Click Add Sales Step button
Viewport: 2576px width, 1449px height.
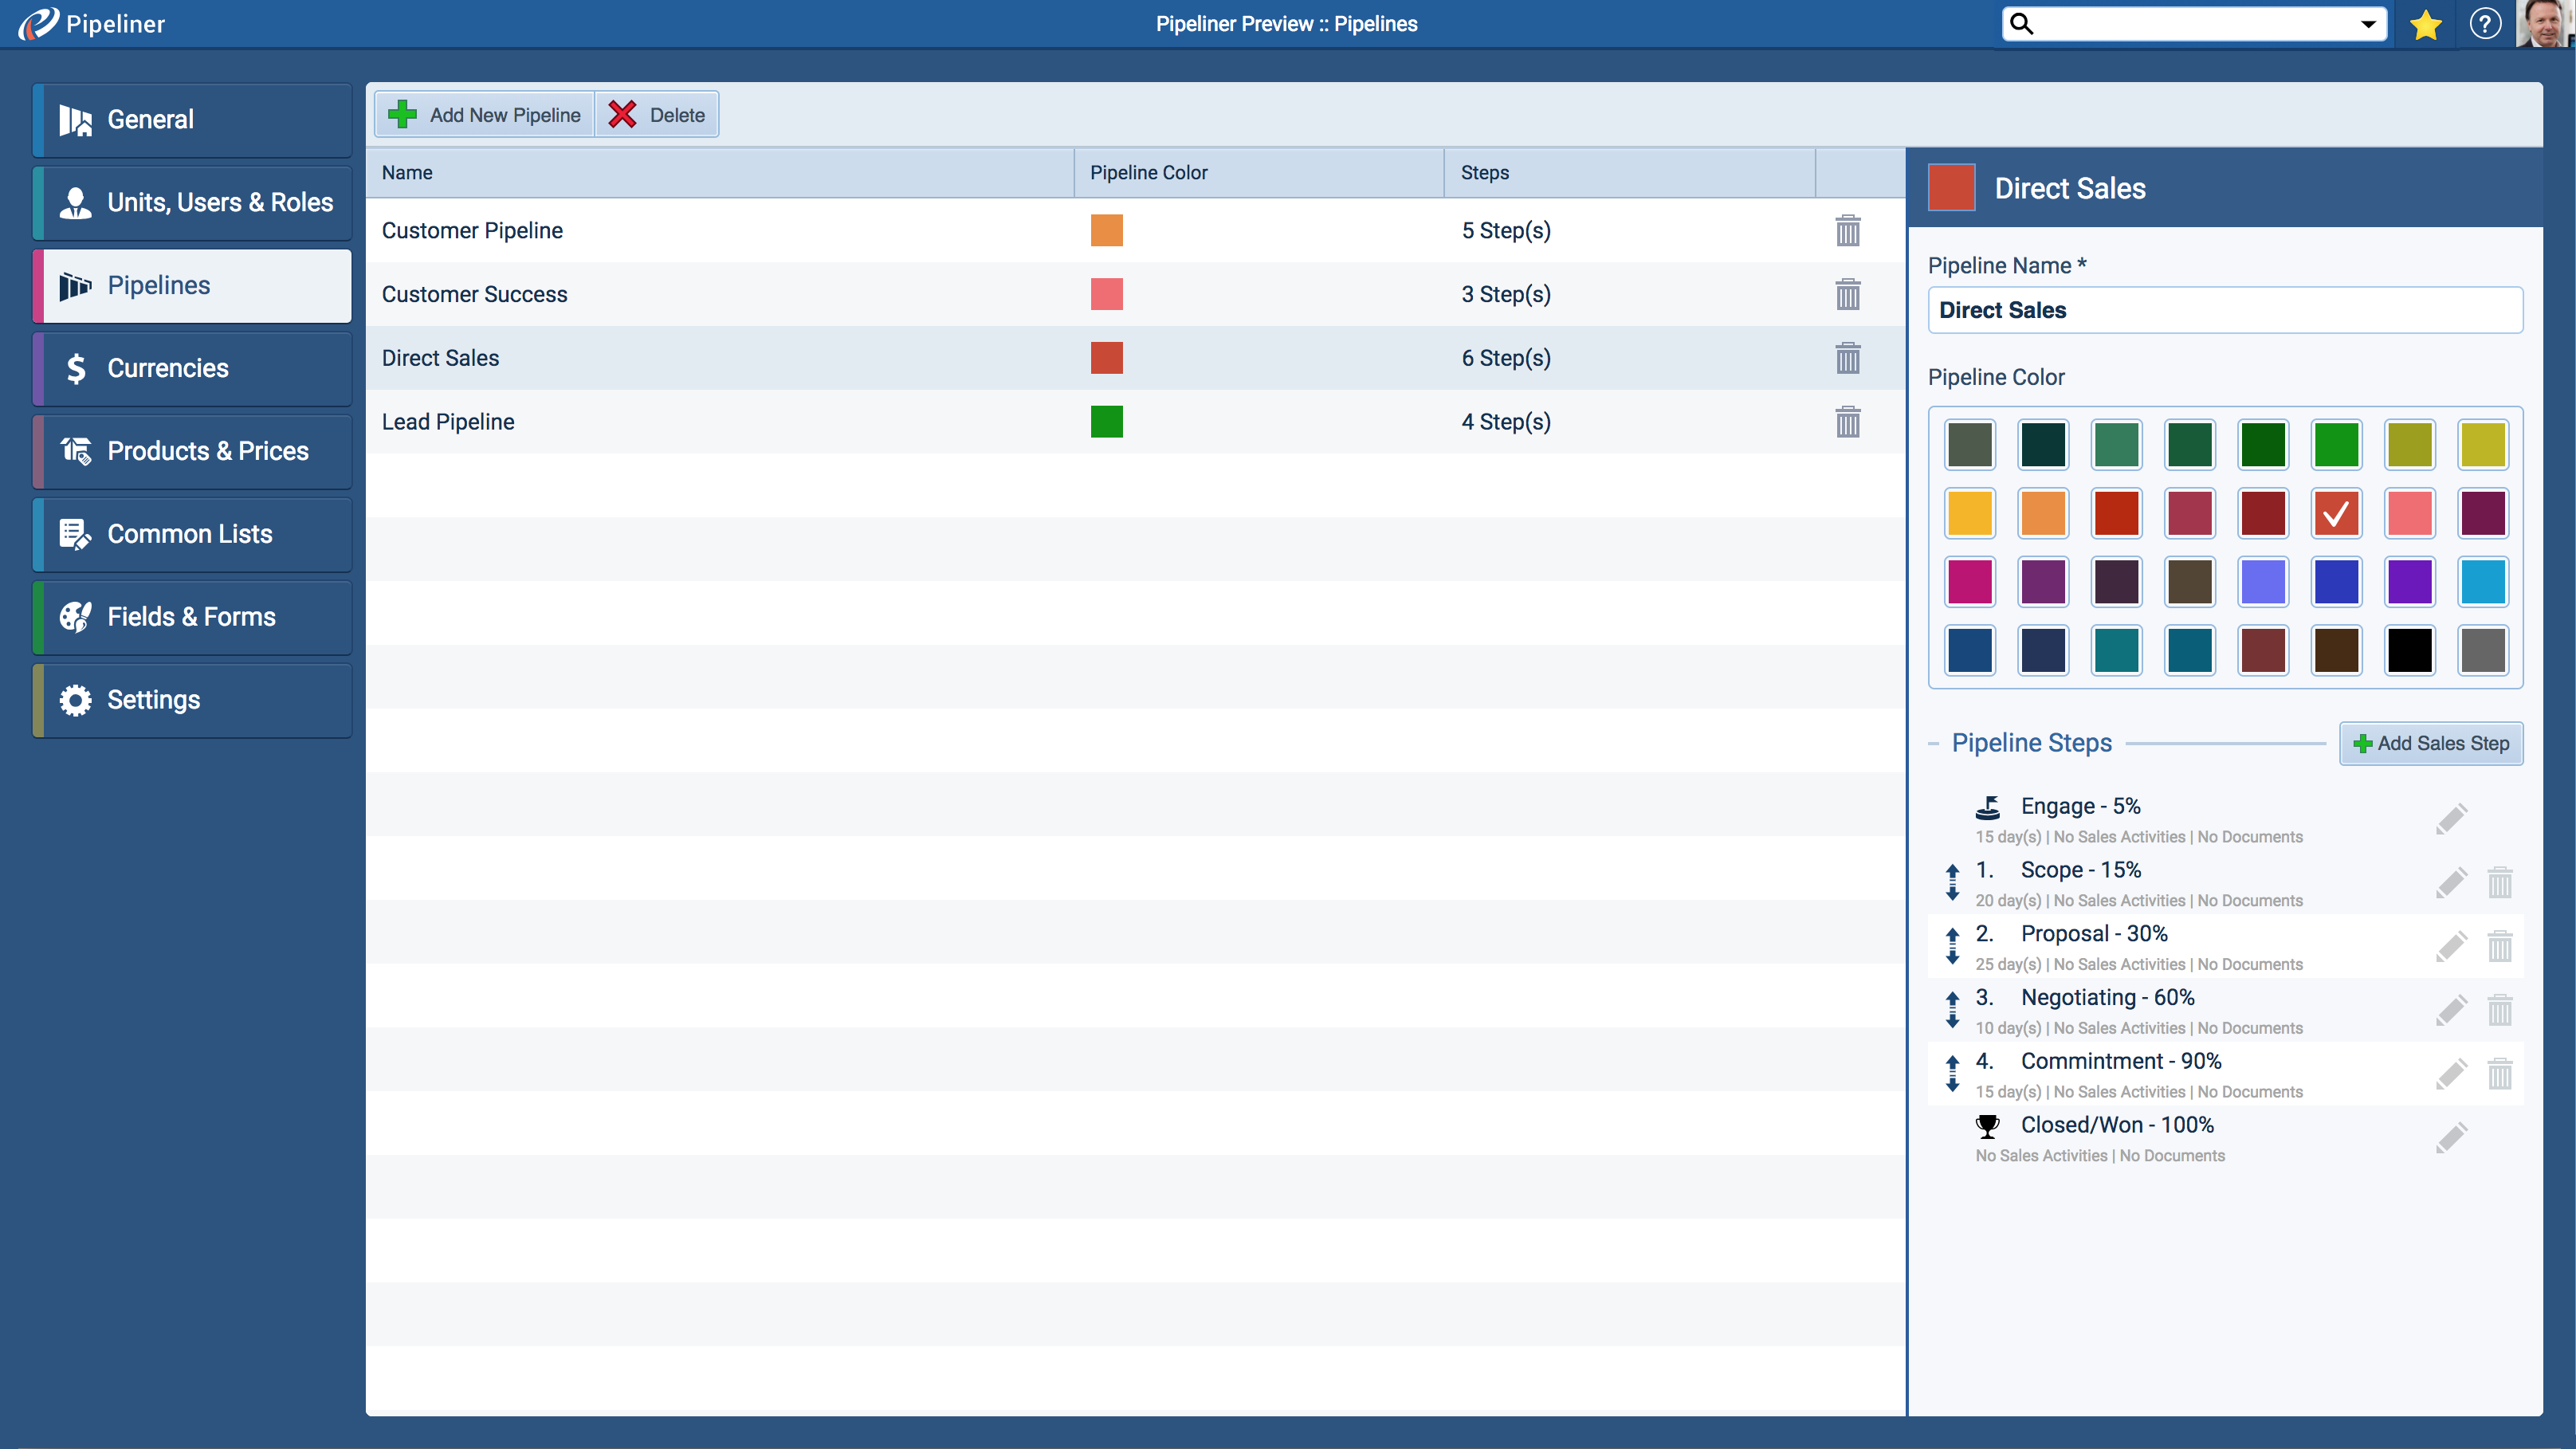(2430, 743)
